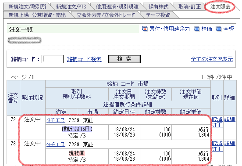
Task: Click the 1-2件 /2件中 count text
Action: 217,77
